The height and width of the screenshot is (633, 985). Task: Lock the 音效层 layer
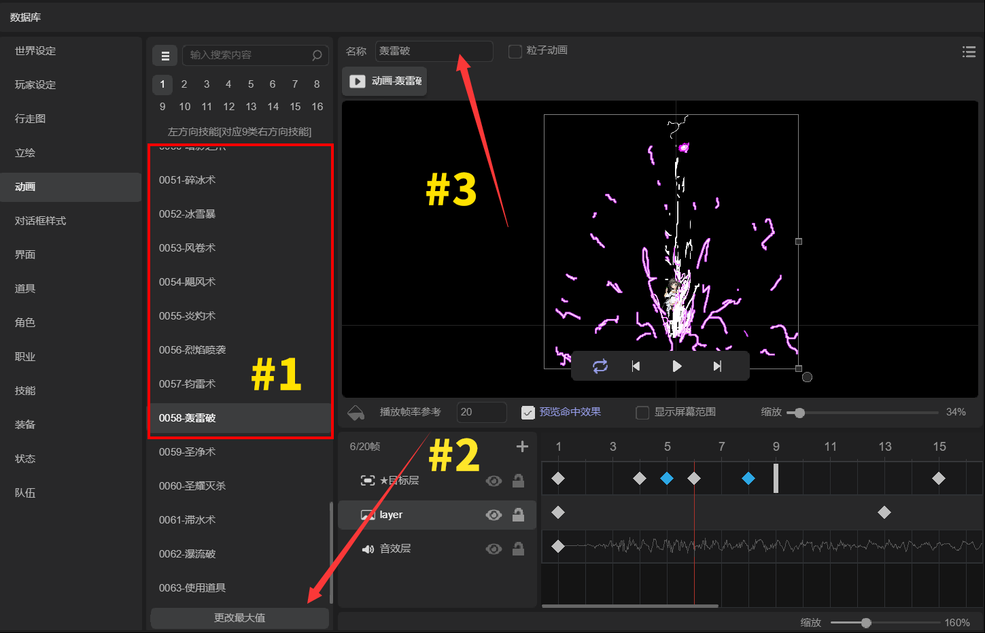tap(518, 549)
